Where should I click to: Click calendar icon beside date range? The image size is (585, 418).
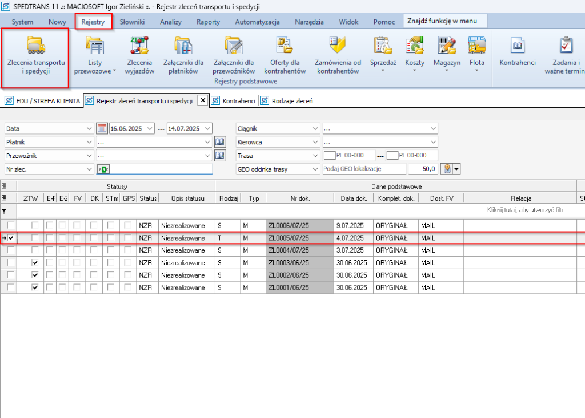point(102,129)
